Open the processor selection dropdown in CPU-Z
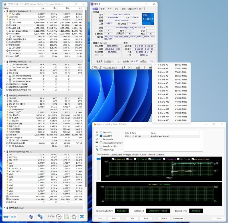This screenshot has width=228, height=223. (119, 61)
